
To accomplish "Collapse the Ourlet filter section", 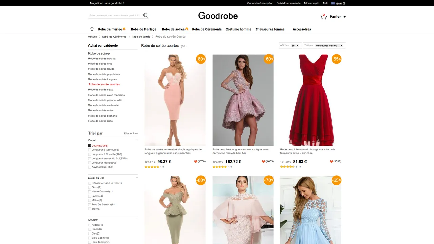I will click(137, 140).
